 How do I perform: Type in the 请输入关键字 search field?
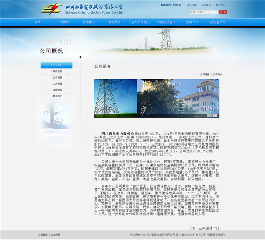click(202, 12)
